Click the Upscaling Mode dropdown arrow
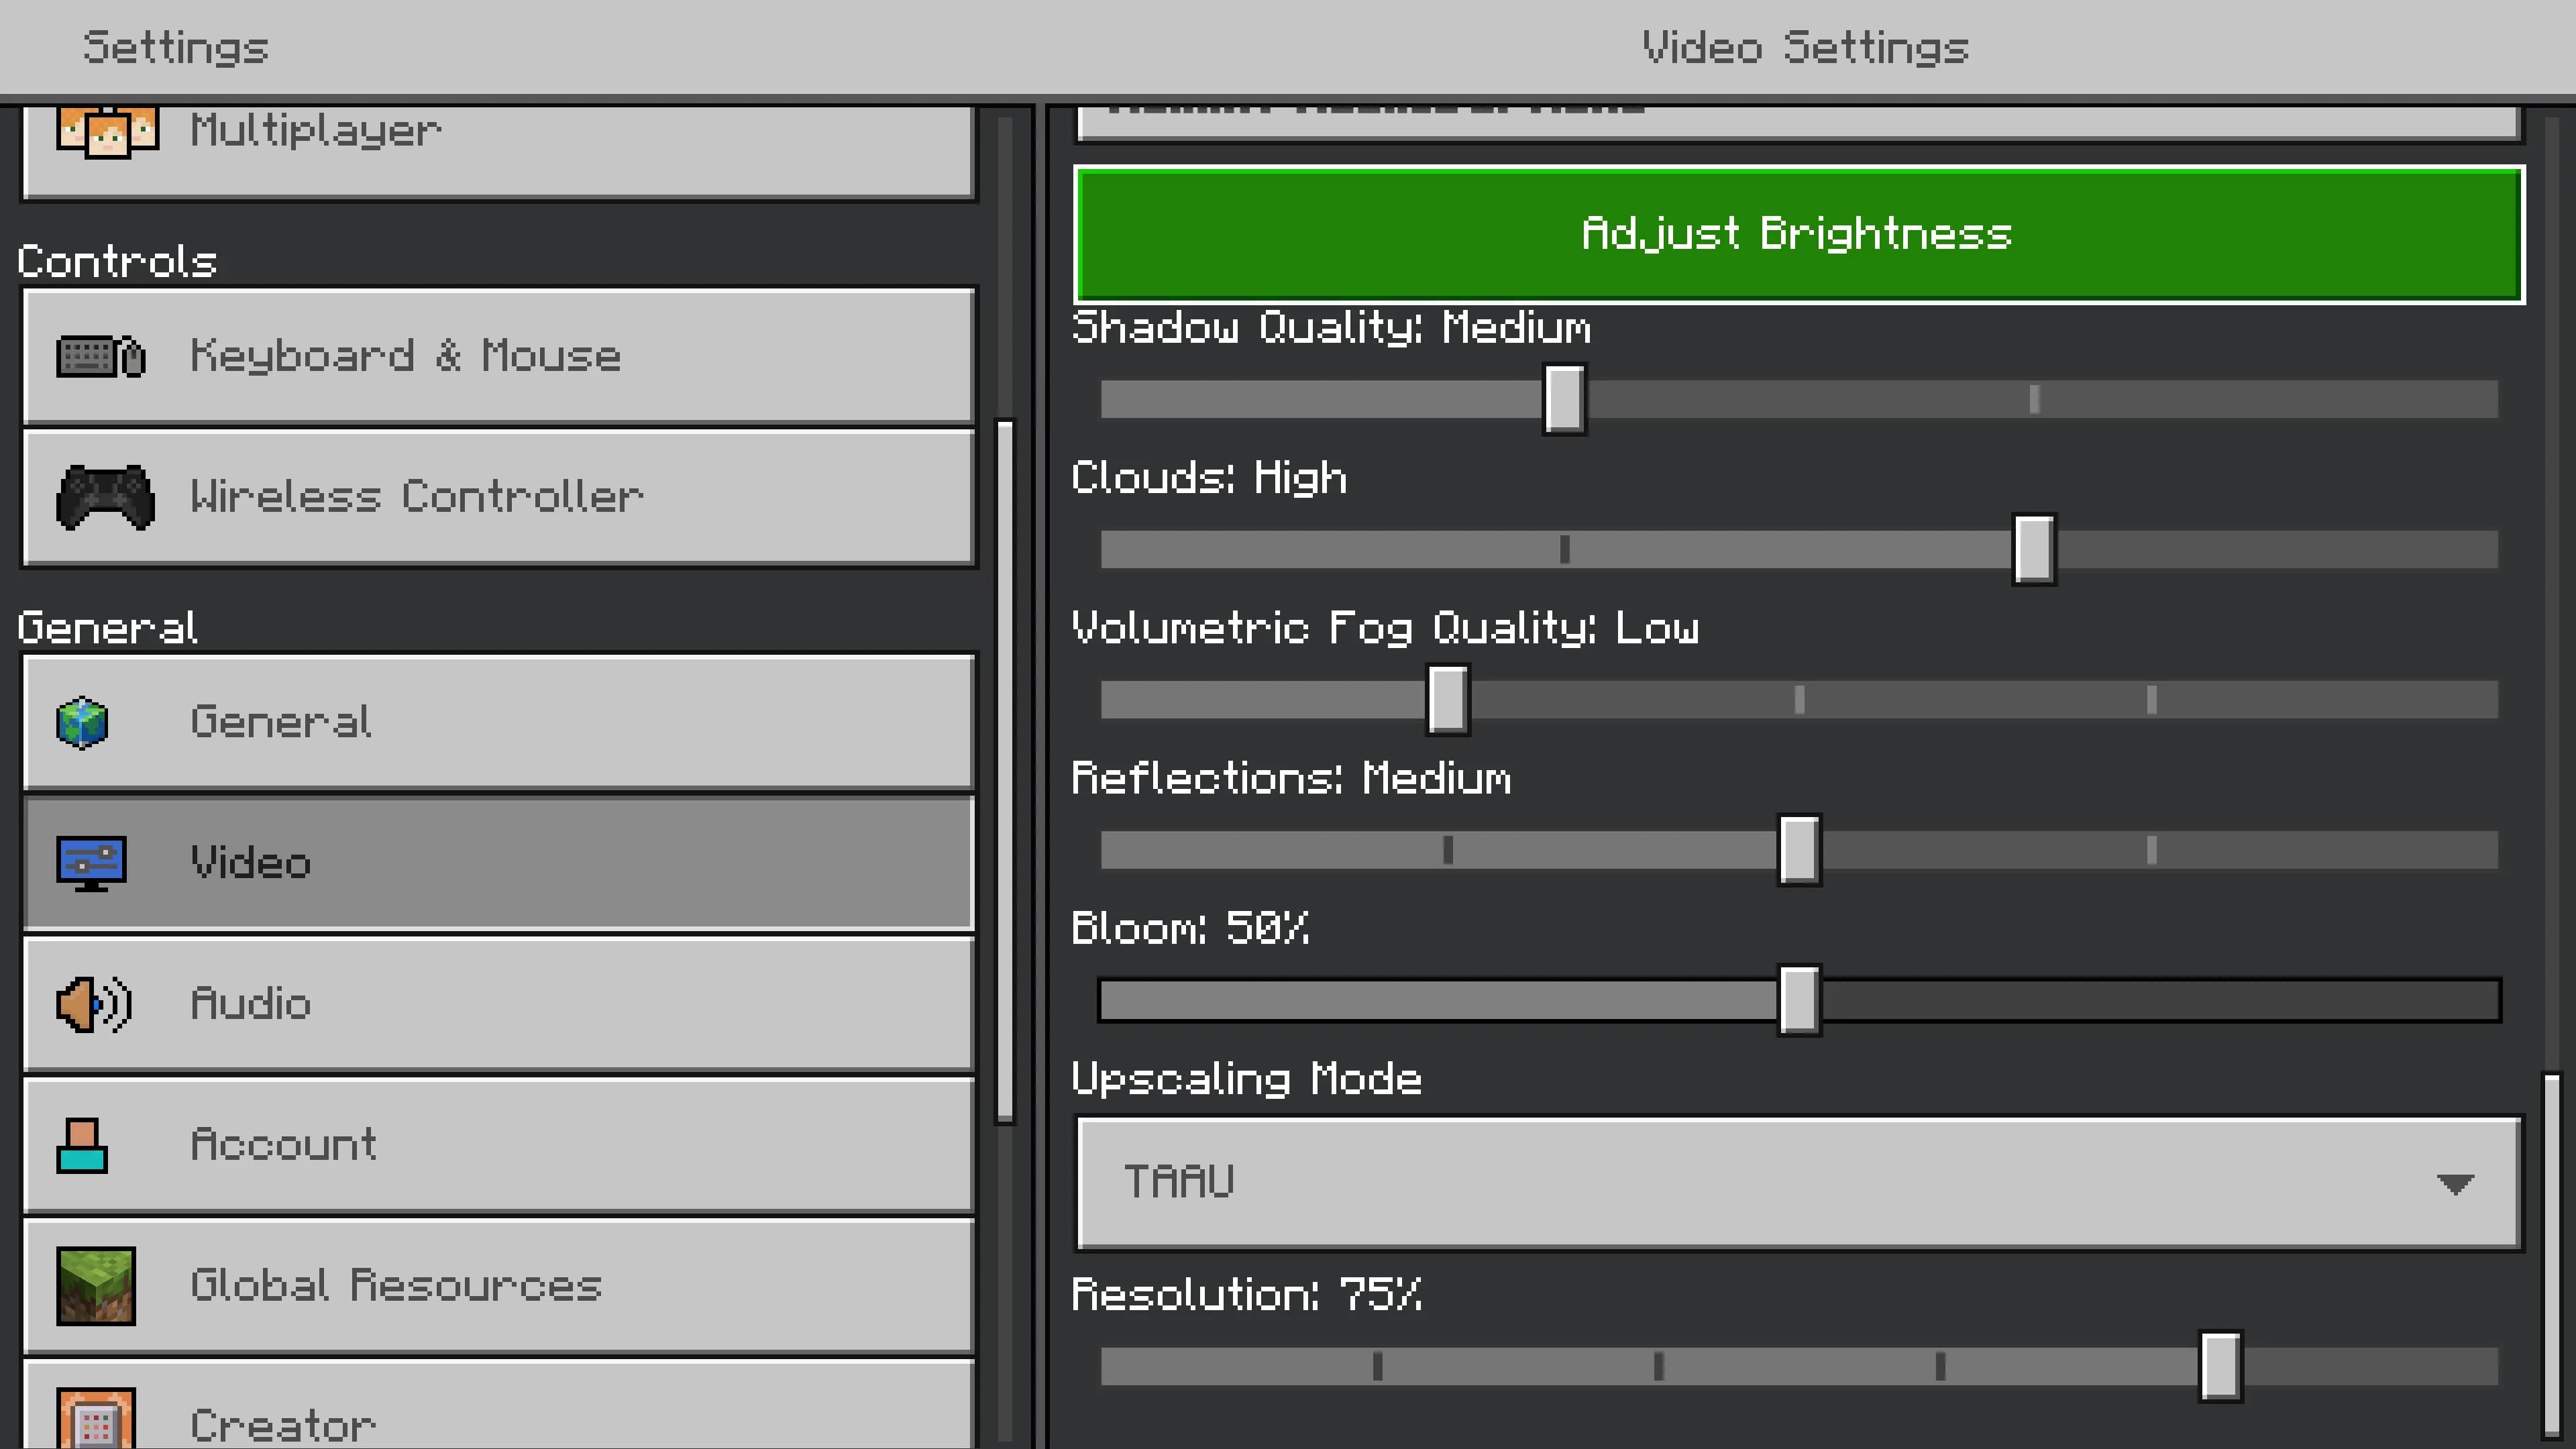2576x1449 pixels. [x=2455, y=1184]
